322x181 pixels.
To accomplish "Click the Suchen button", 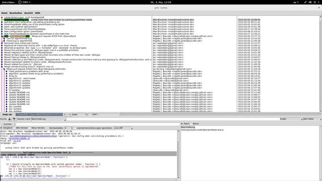I will (x=8, y=124).
